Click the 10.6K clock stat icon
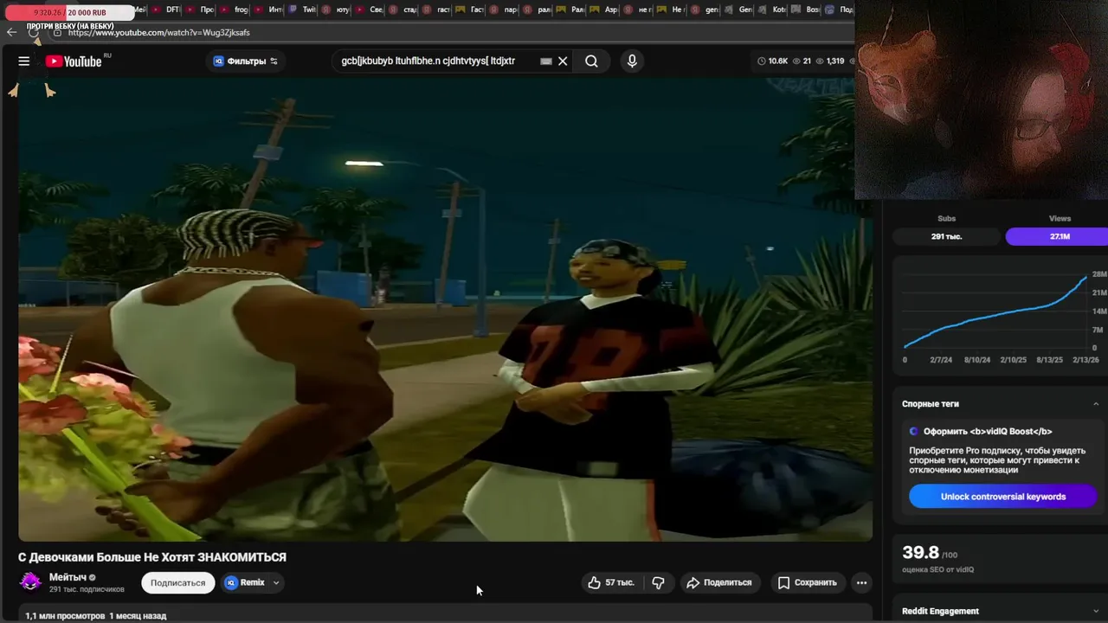The height and width of the screenshot is (623, 1108). 762,61
